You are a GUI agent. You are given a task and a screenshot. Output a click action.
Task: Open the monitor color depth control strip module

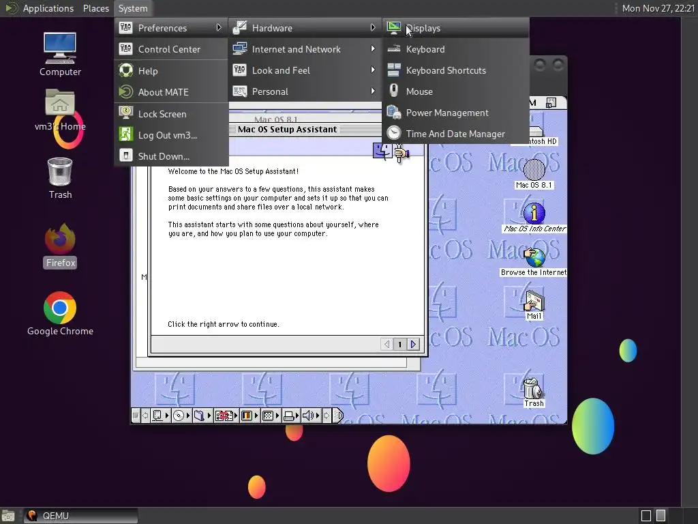249,416
